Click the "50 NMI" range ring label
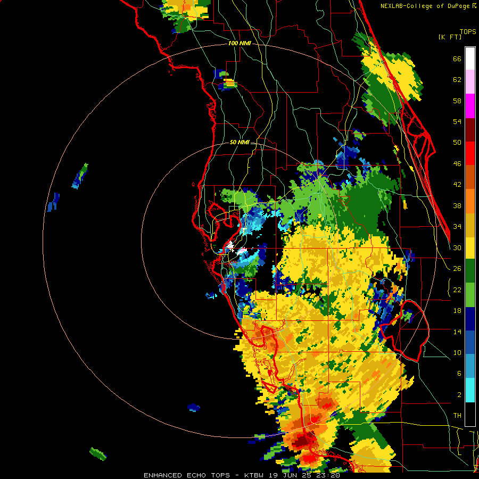The image size is (479, 479). pos(240,142)
